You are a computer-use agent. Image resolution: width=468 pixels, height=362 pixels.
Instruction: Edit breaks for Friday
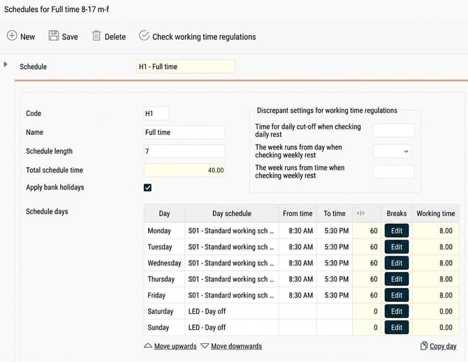pyautogui.click(x=397, y=295)
